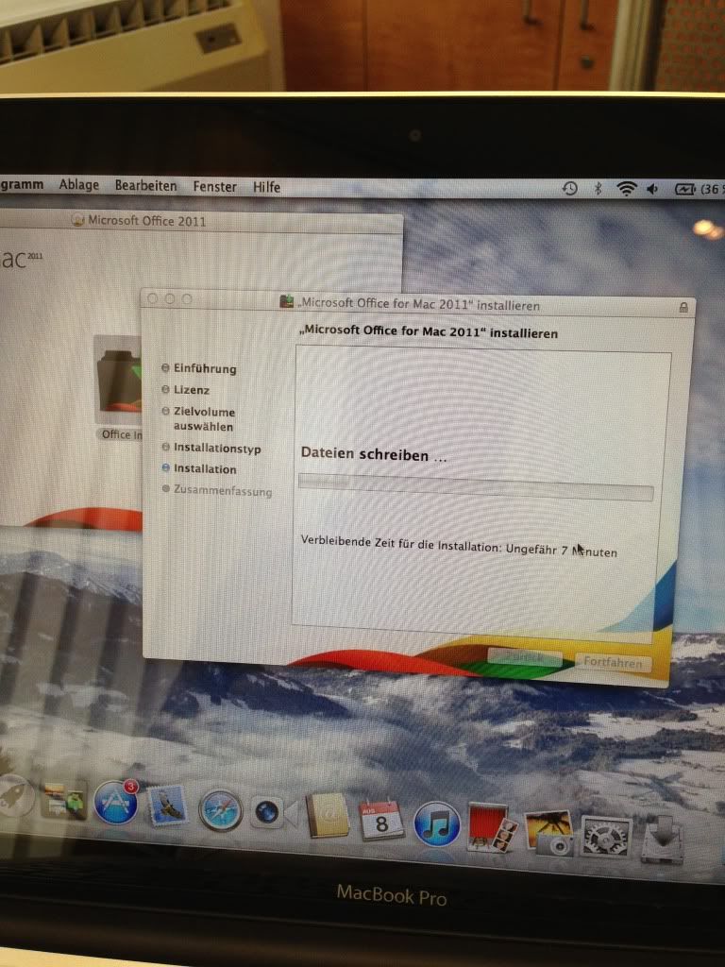Click the installer zoom button

tap(187, 299)
